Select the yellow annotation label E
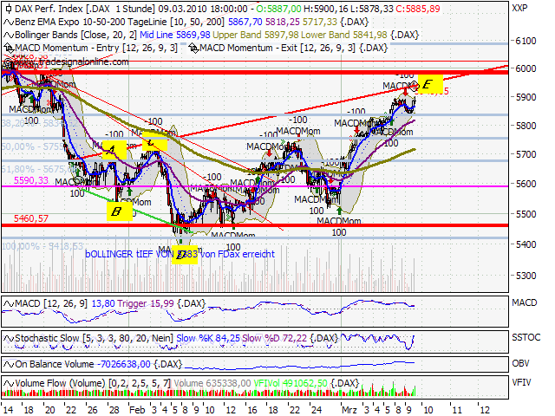The height and width of the screenshot is (416, 555). (x=430, y=84)
